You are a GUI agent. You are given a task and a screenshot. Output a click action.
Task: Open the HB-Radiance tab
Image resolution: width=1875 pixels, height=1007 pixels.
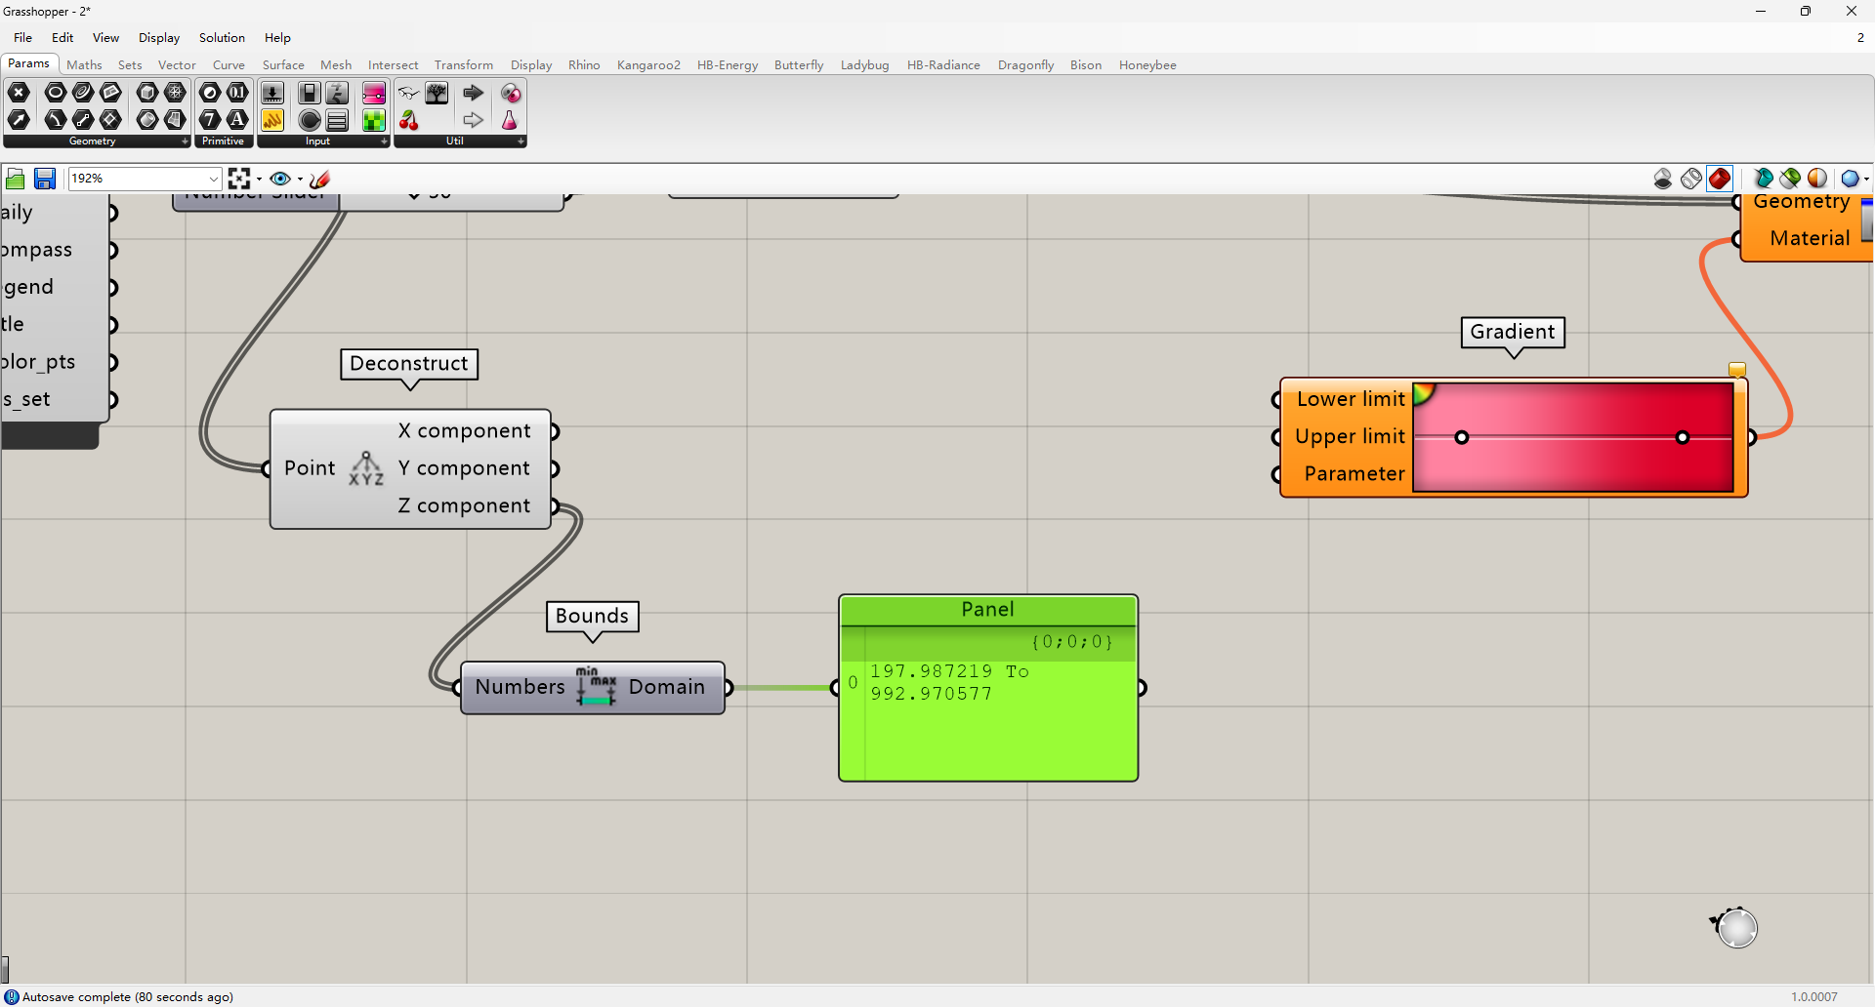coord(943,64)
